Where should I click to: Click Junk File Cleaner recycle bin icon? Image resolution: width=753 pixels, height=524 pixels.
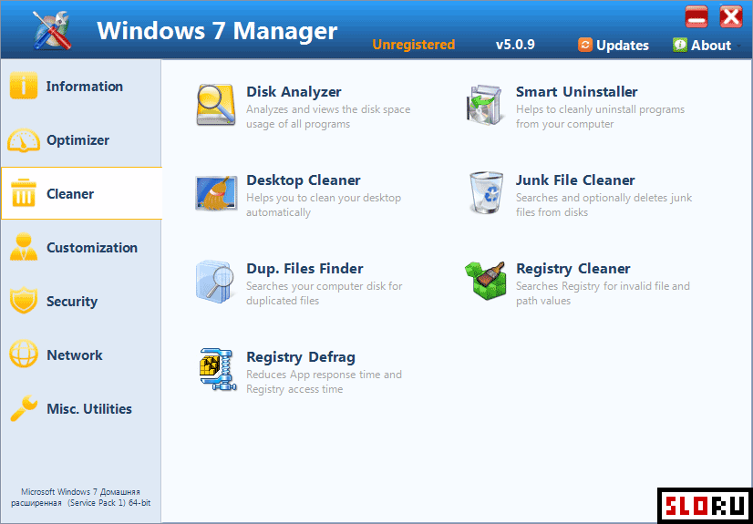coord(486,192)
